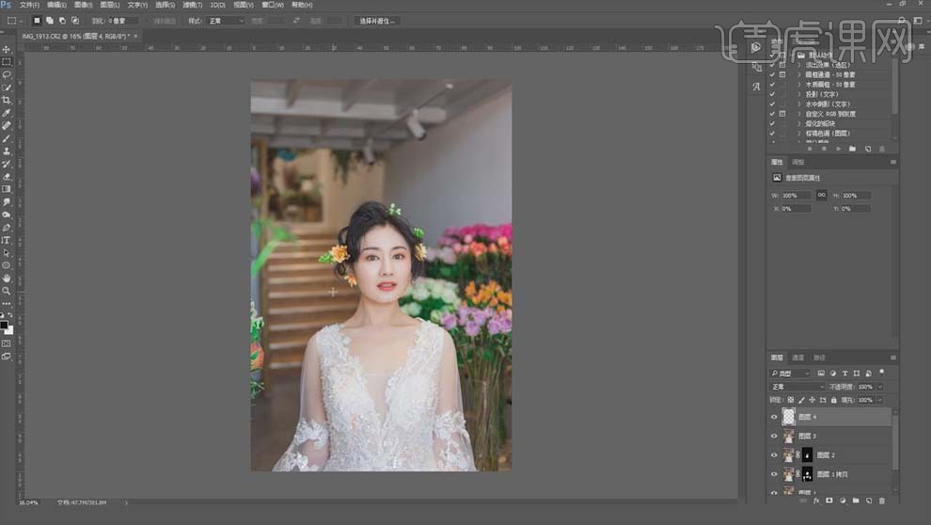931x525 pixels.
Task: Expand the 投影 (文字) action item
Action: click(x=798, y=94)
